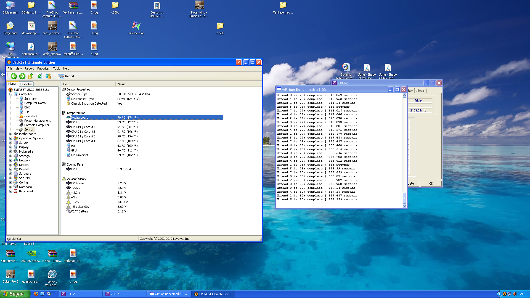The width and height of the screenshot is (530, 298).
Task: Click the folder Up icon in EVEREST toolbar
Action: coord(31,76)
